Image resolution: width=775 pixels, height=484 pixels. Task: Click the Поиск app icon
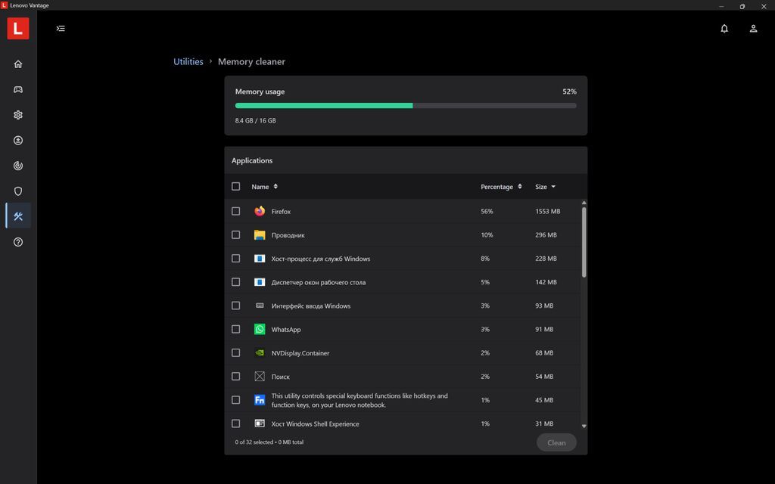(x=260, y=377)
